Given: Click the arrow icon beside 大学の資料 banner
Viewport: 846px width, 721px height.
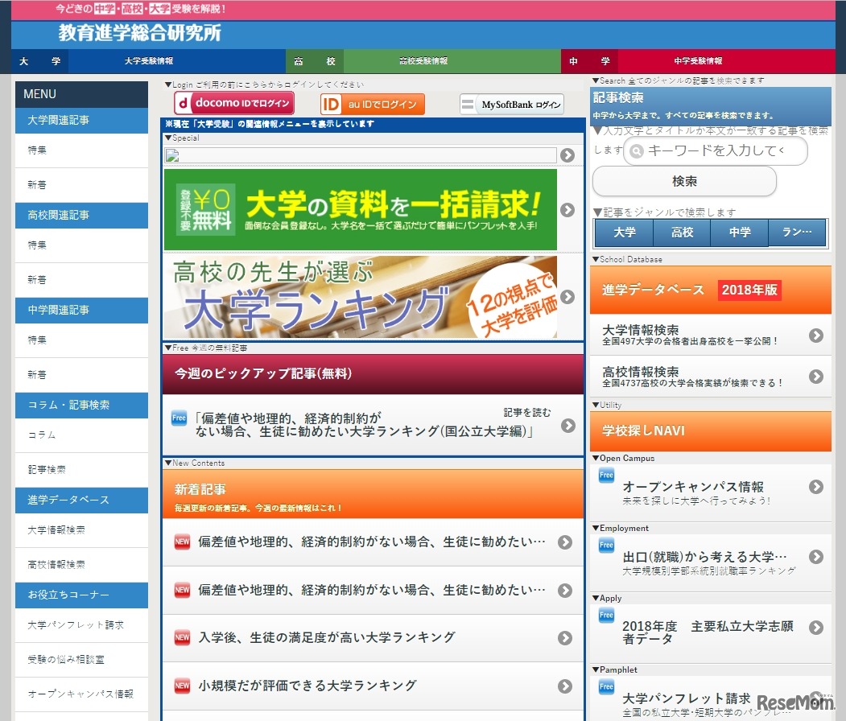Looking at the screenshot, I should coord(567,210).
